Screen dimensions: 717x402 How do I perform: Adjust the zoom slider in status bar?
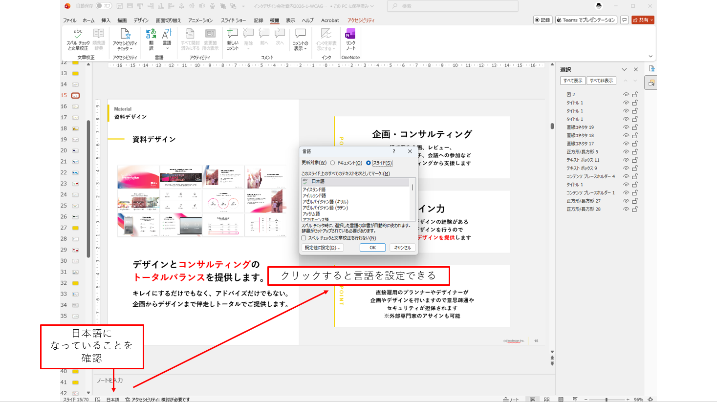click(607, 400)
